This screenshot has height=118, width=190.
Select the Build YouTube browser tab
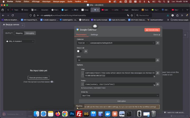[x=105, y=10]
